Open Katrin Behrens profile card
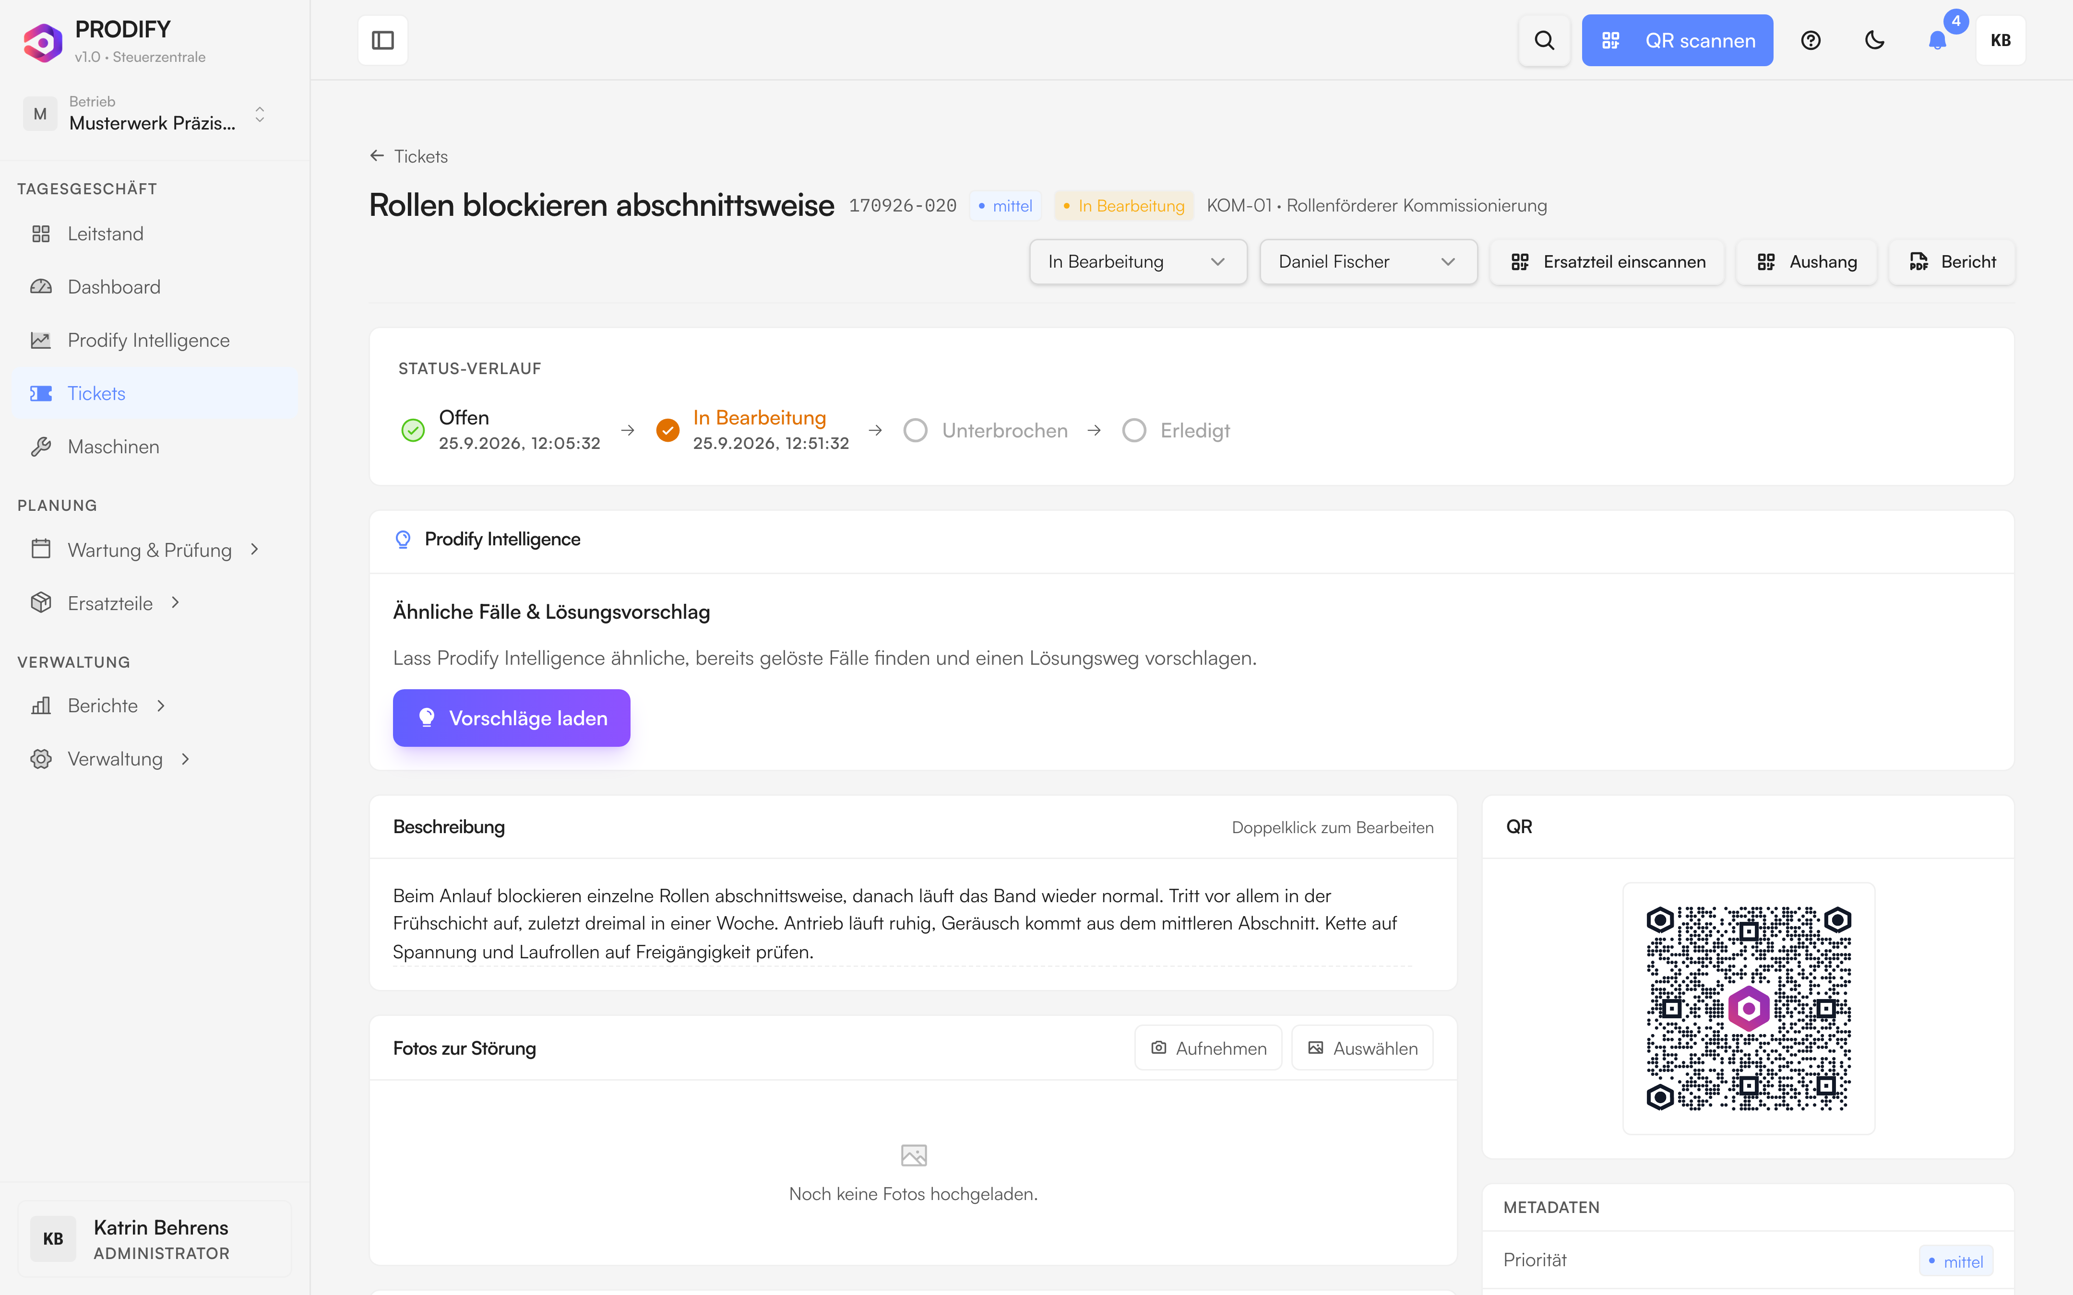 (x=154, y=1238)
